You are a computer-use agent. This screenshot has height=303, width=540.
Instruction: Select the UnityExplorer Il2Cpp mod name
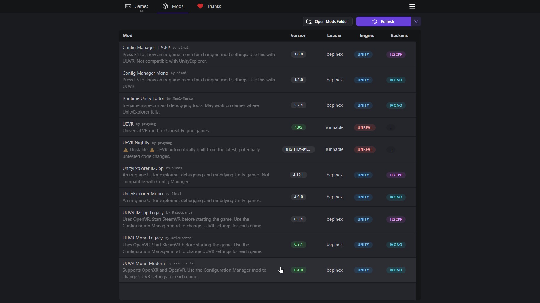143,168
